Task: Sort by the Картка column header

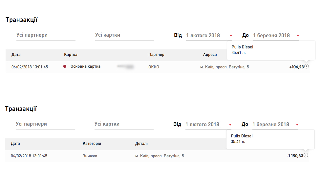Action: pos(71,55)
